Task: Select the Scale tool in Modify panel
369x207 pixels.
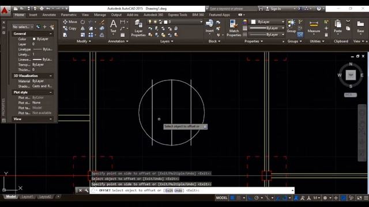Action: pos(82,35)
